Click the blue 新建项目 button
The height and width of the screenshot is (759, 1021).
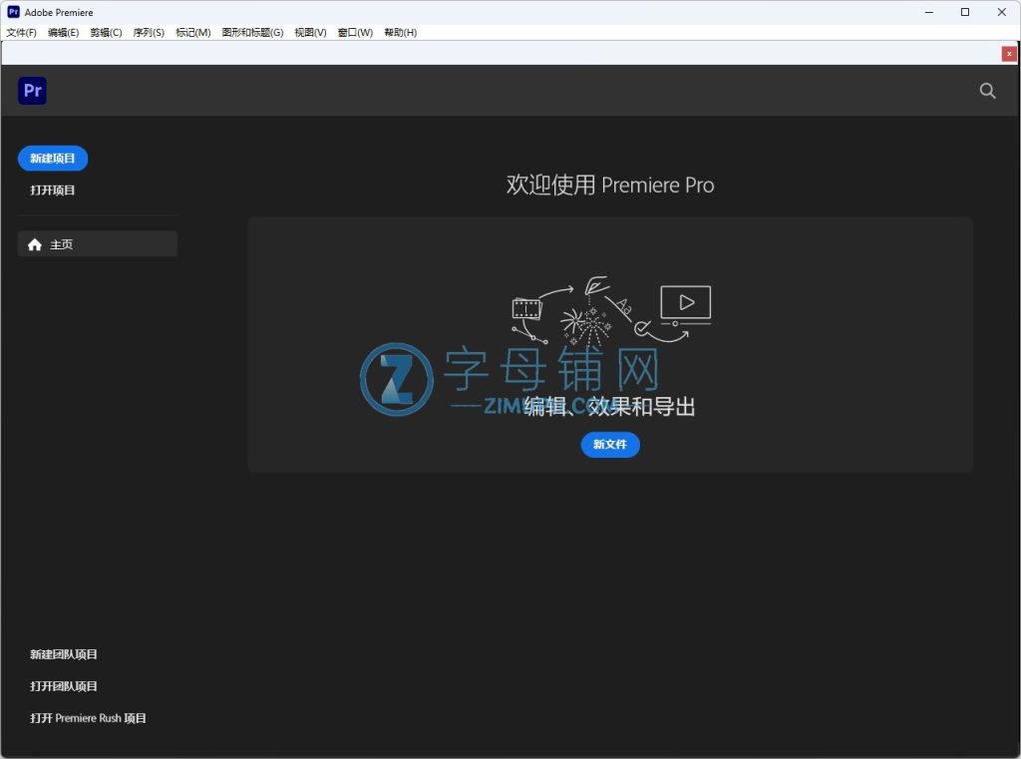53,159
